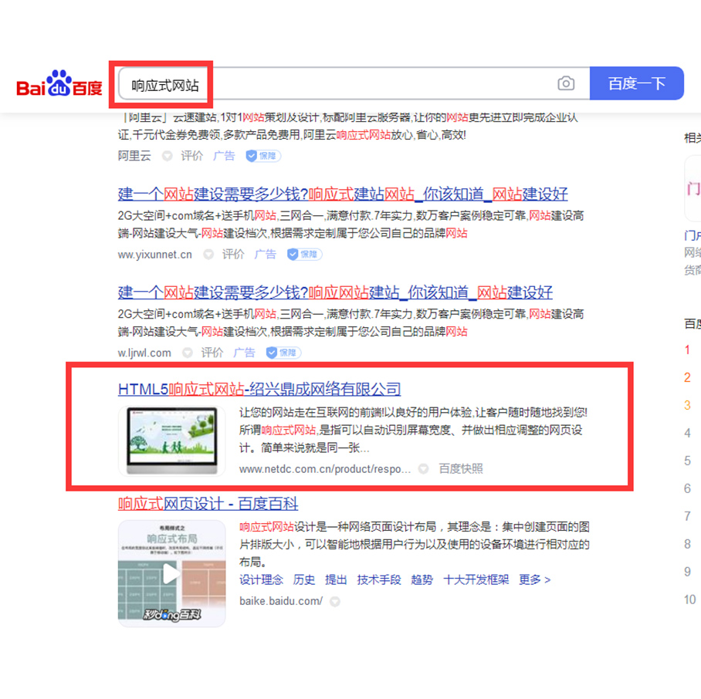Viewport: 701px width, 699px height.
Task: Play the 响应式布局 video thumbnail
Action: (171, 573)
